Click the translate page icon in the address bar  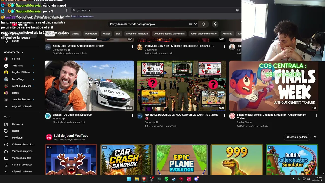[x=237, y=10]
